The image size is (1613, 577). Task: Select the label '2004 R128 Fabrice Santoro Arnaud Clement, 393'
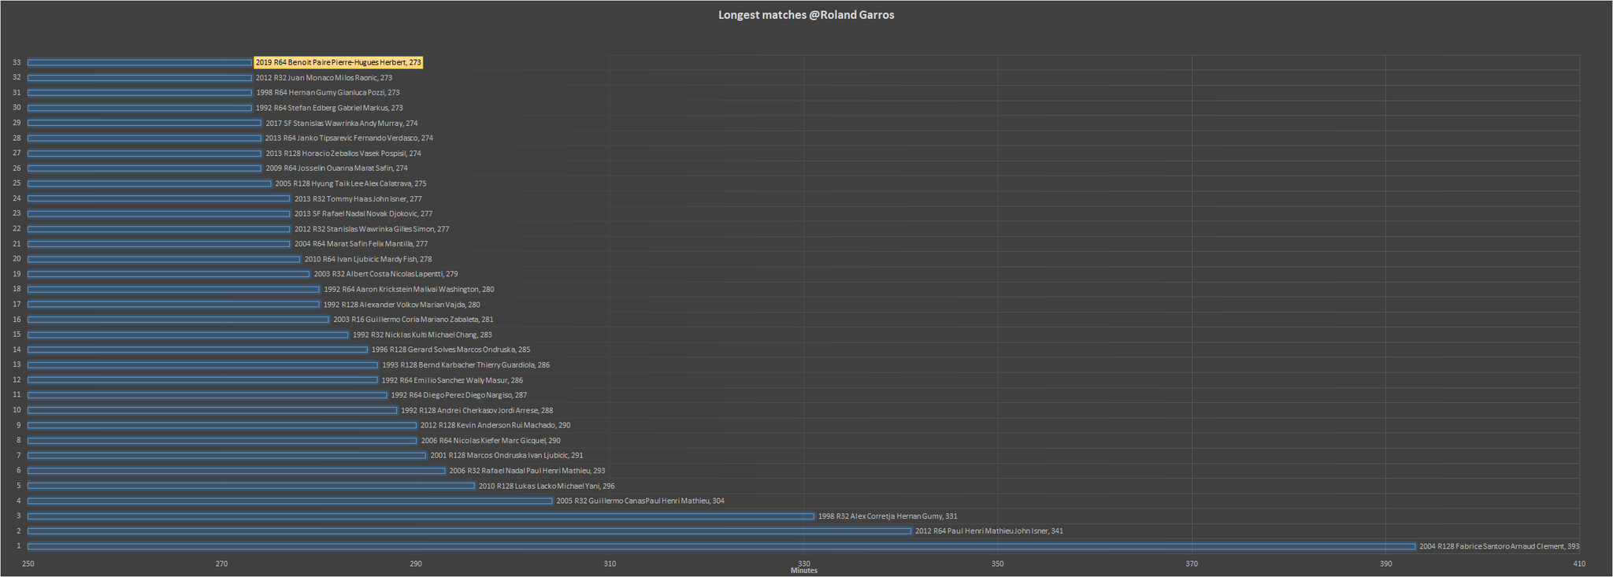(x=1500, y=546)
